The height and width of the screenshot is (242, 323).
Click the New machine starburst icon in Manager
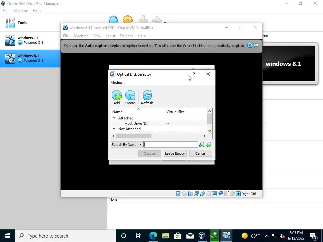point(113,19)
